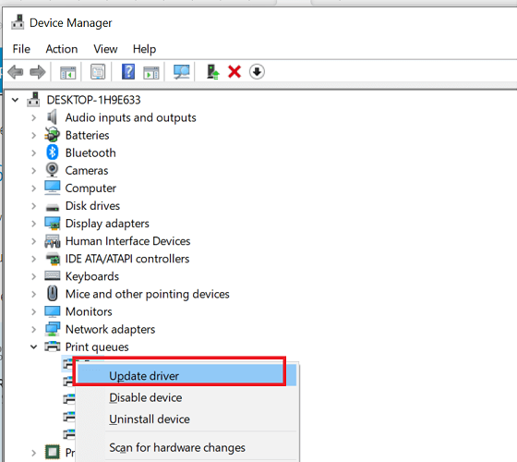Click the Forward arrow toolbar icon
517x462 pixels.
click(37, 72)
